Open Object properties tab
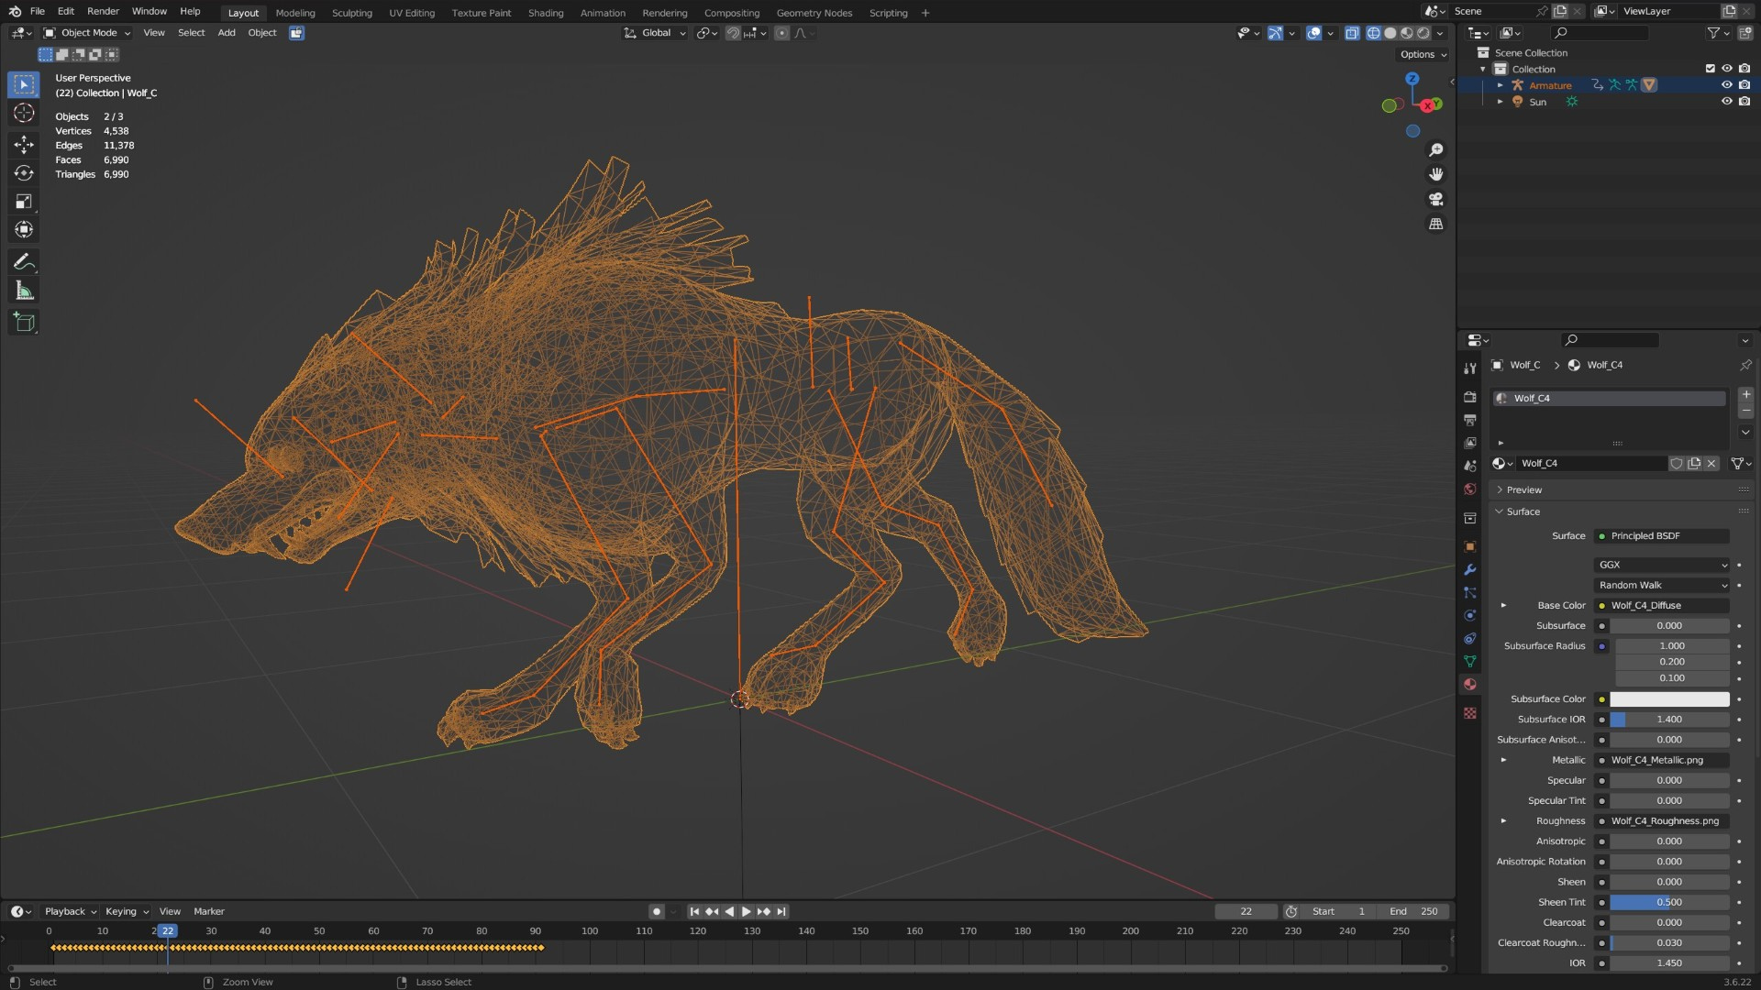The height and width of the screenshot is (990, 1761). pyautogui.click(x=1470, y=546)
